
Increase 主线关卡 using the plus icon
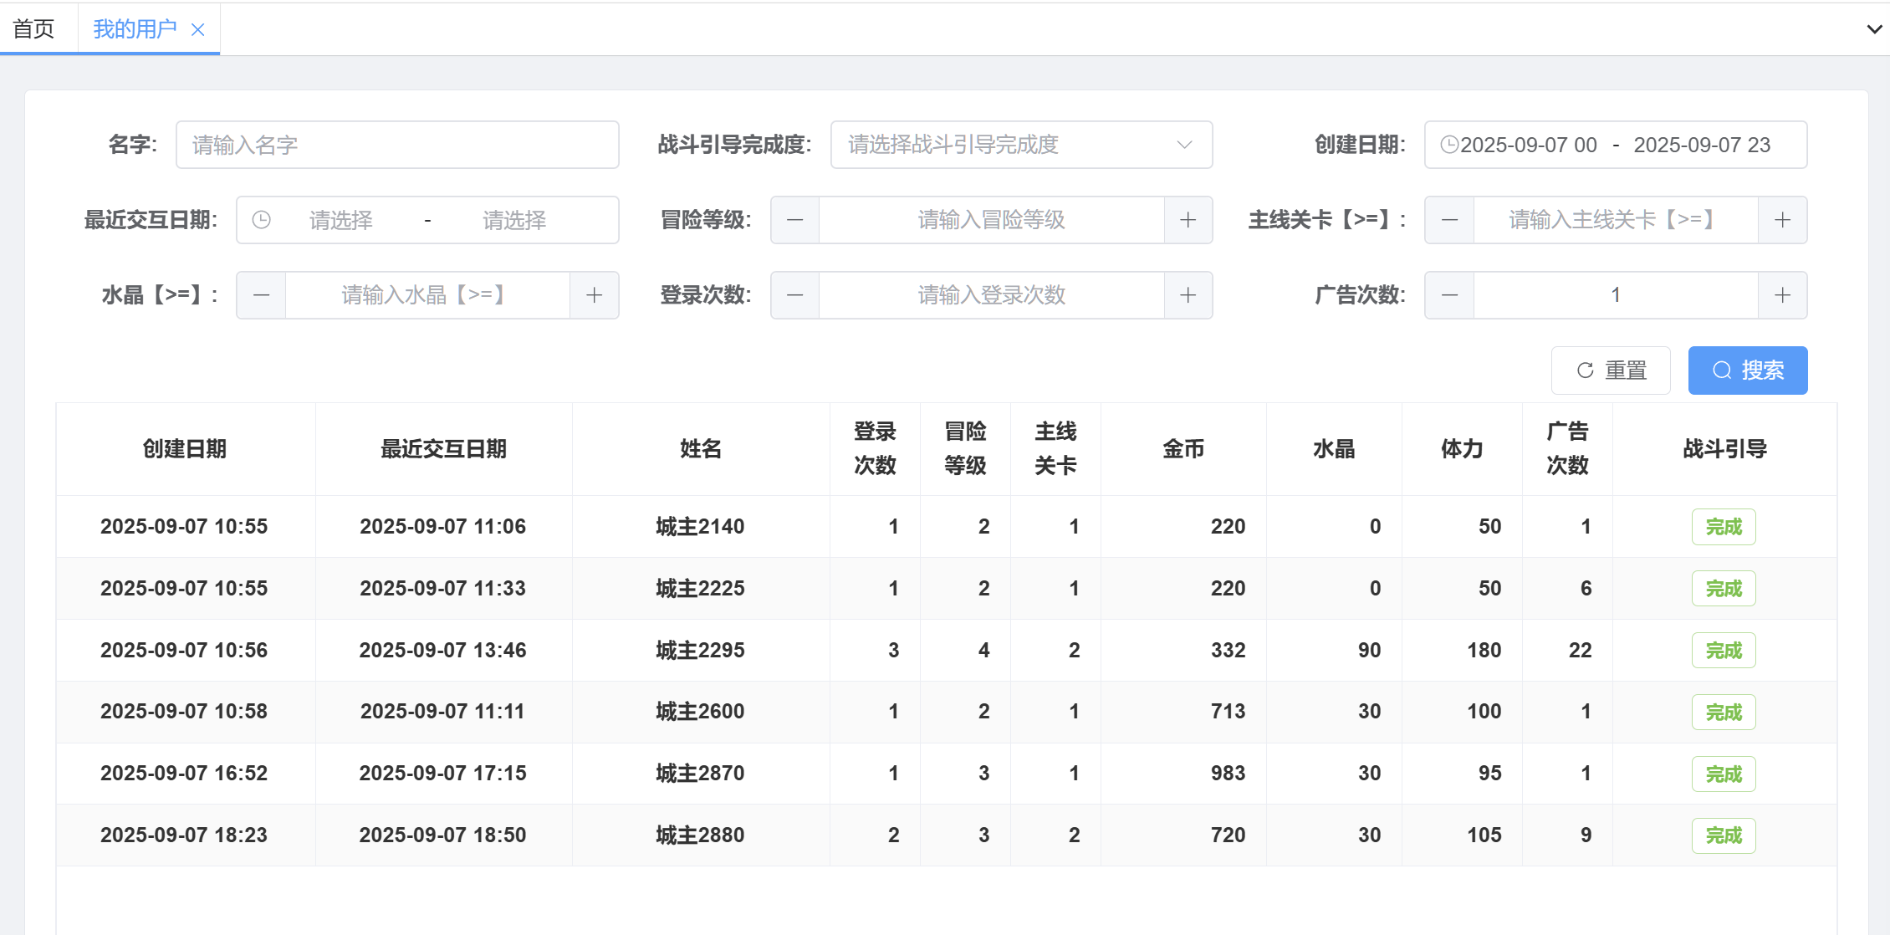(1782, 220)
